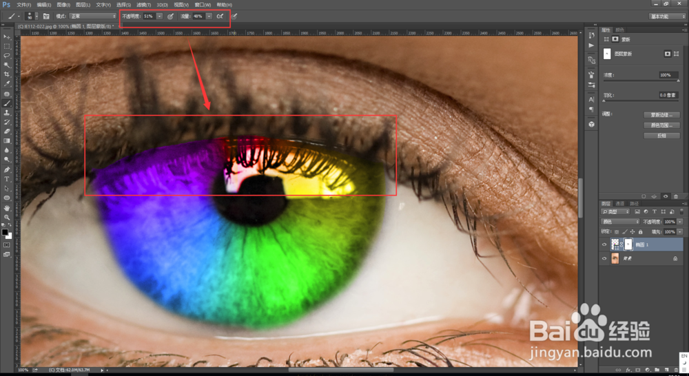This screenshot has width=689, height=376.
Task: Open layer fill 100% dropdown
Action: click(680, 231)
